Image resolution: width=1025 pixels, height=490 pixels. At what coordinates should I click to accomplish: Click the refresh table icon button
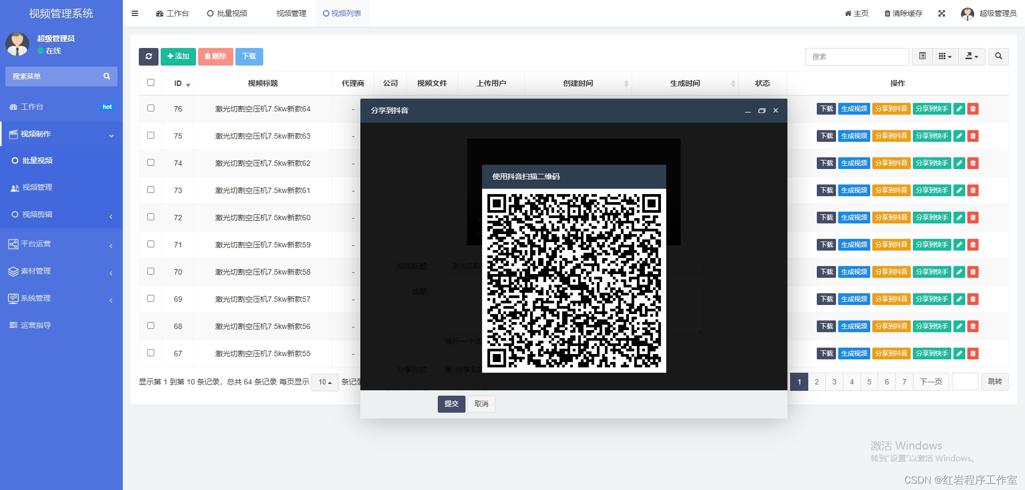(x=148, y=57)
